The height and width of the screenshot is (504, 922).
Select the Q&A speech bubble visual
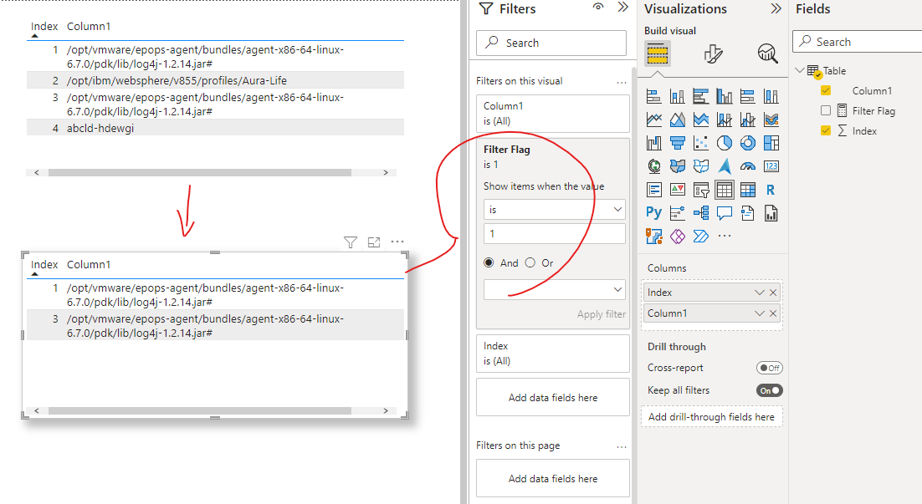[725, 212]
